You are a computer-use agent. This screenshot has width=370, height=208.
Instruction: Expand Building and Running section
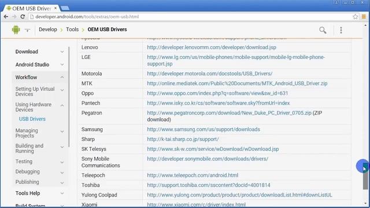62,147
